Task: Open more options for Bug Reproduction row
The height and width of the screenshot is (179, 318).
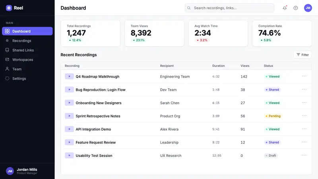Action: coord(304,89)
